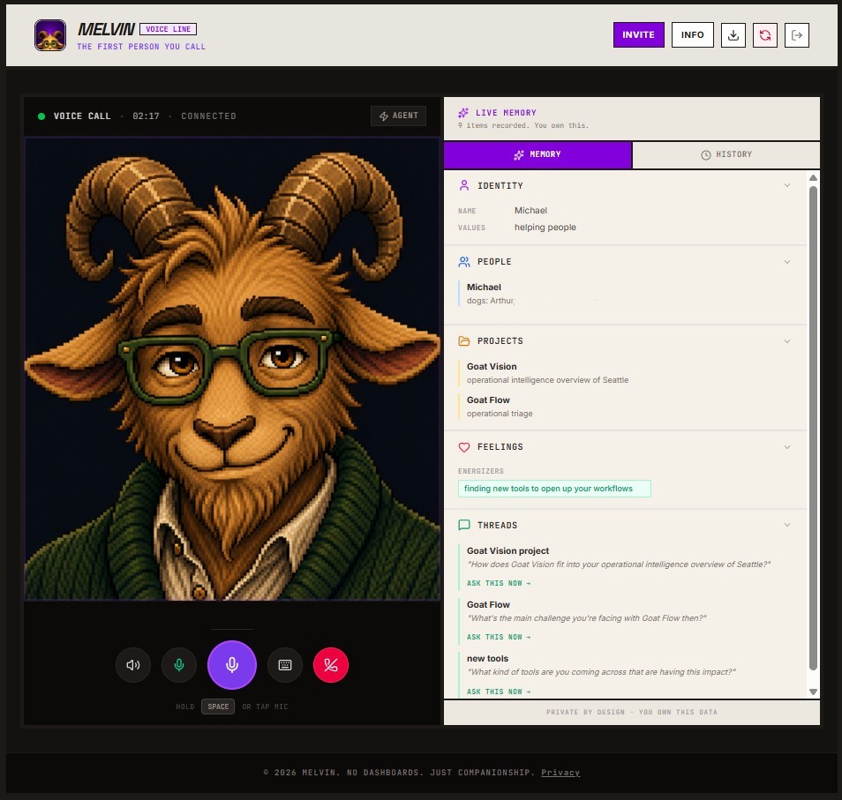842x800 pixels.
Task: Click the Identity person icon
Action: coord(464,185)
